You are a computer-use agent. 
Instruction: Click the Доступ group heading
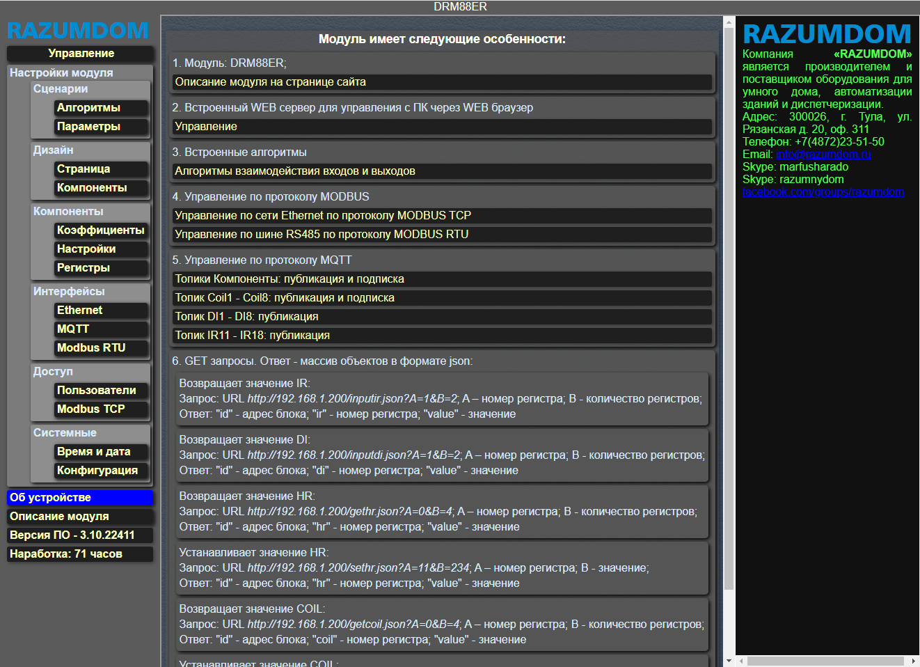53,371
